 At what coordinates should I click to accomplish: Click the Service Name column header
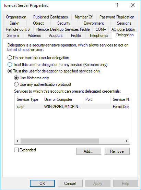pos(120,99)
